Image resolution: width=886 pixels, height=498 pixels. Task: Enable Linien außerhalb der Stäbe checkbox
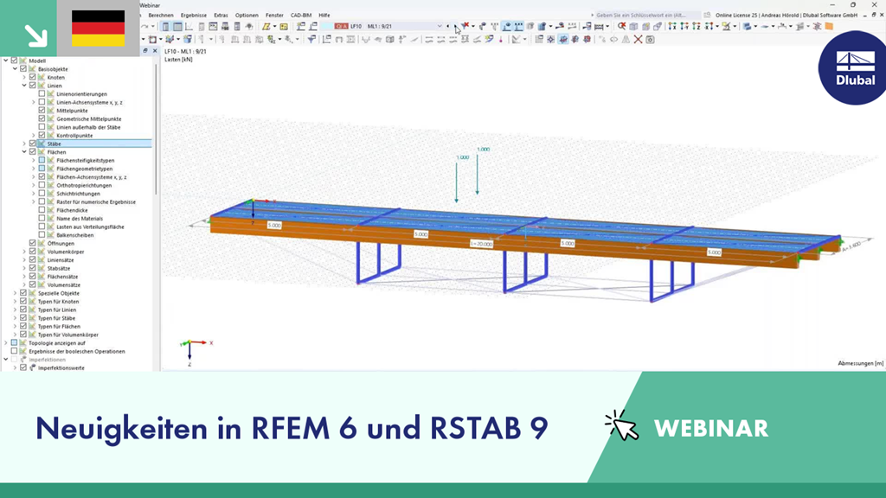click(x=42, y=127)
